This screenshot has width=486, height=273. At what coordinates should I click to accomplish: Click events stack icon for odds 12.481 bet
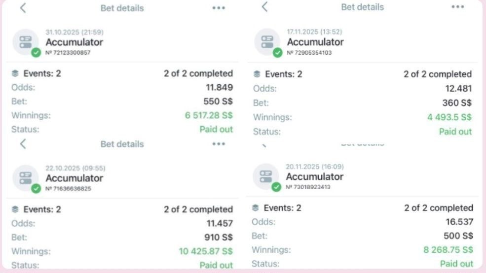(x=257, y=74)
